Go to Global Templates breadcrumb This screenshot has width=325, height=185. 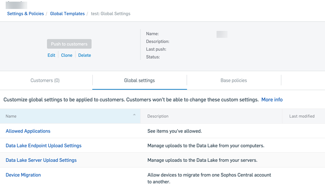coord(67,14)
